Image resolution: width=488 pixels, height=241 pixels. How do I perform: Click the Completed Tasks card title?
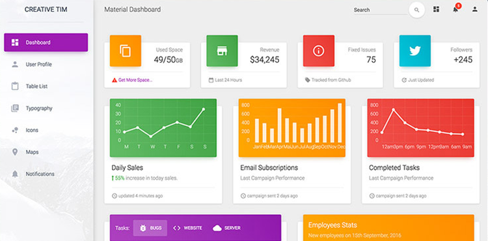click(x=394, y=168)
